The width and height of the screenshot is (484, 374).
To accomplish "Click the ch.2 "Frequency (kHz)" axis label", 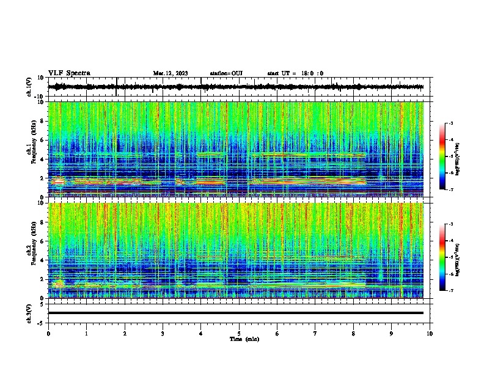I will (x=34, y=243).
